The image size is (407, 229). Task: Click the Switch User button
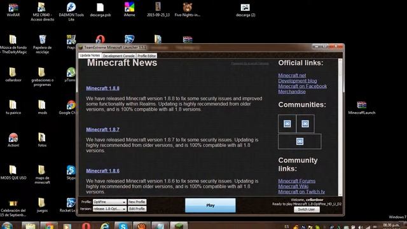pyautogui.click(x=307, y=209)
